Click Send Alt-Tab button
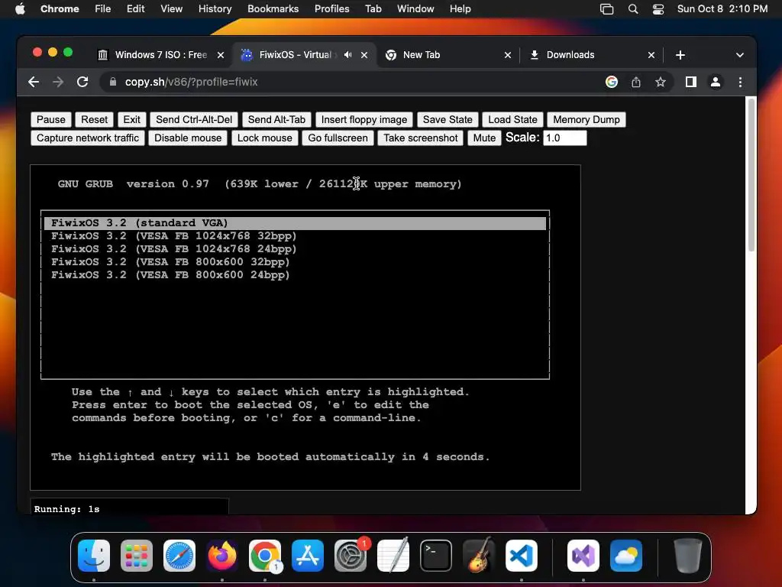782x587 pixels. coord(276,119)
